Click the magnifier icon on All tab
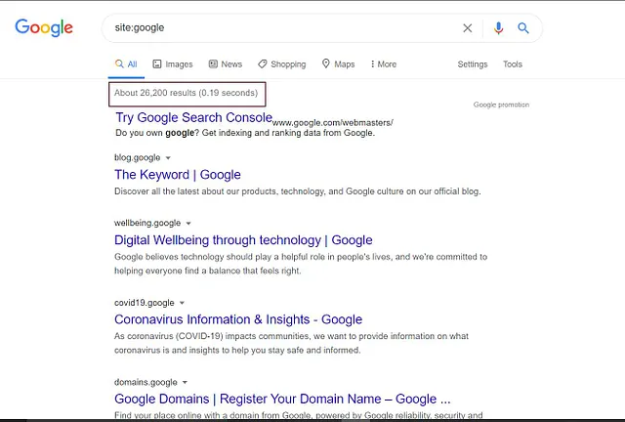Image resolution: width=625 pixels, height=422 pixels. tap(119, 63)
